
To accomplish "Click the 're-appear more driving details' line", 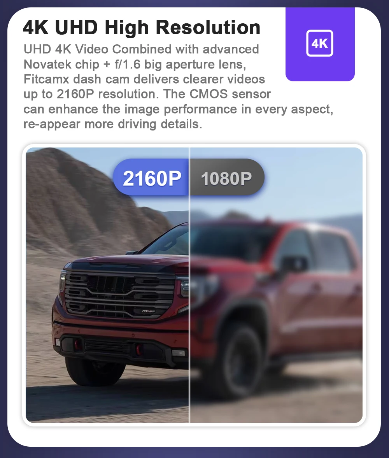I will [x=113, y=124].
